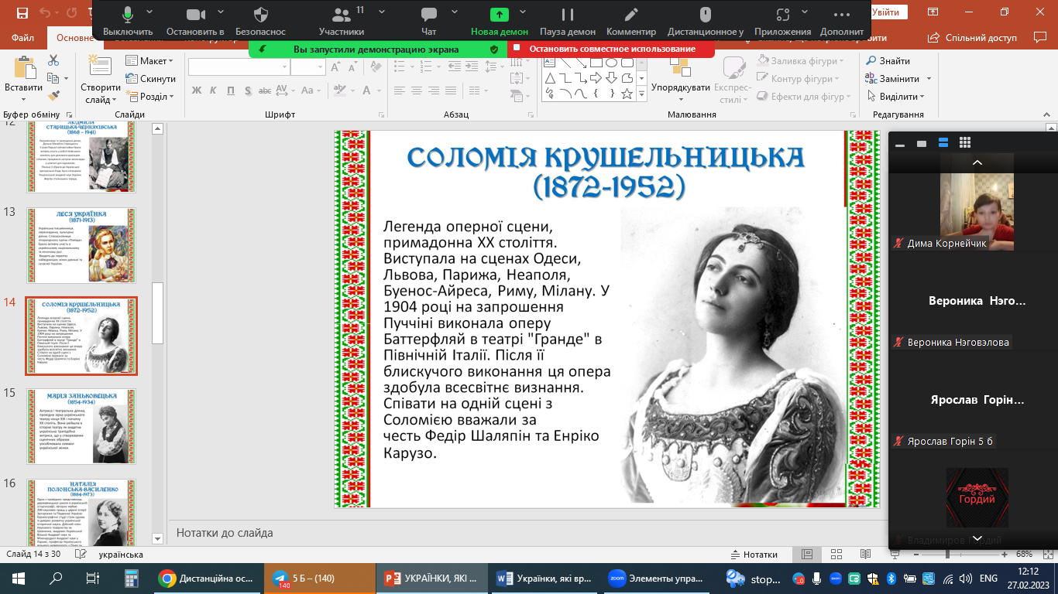
Task: Open Виділити select dropdown
Action: pos(895,97)
